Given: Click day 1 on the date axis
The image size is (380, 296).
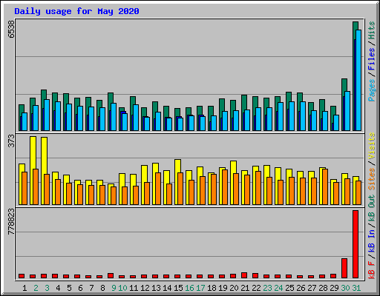Looking at the screenshot, I should pos(24,288).
